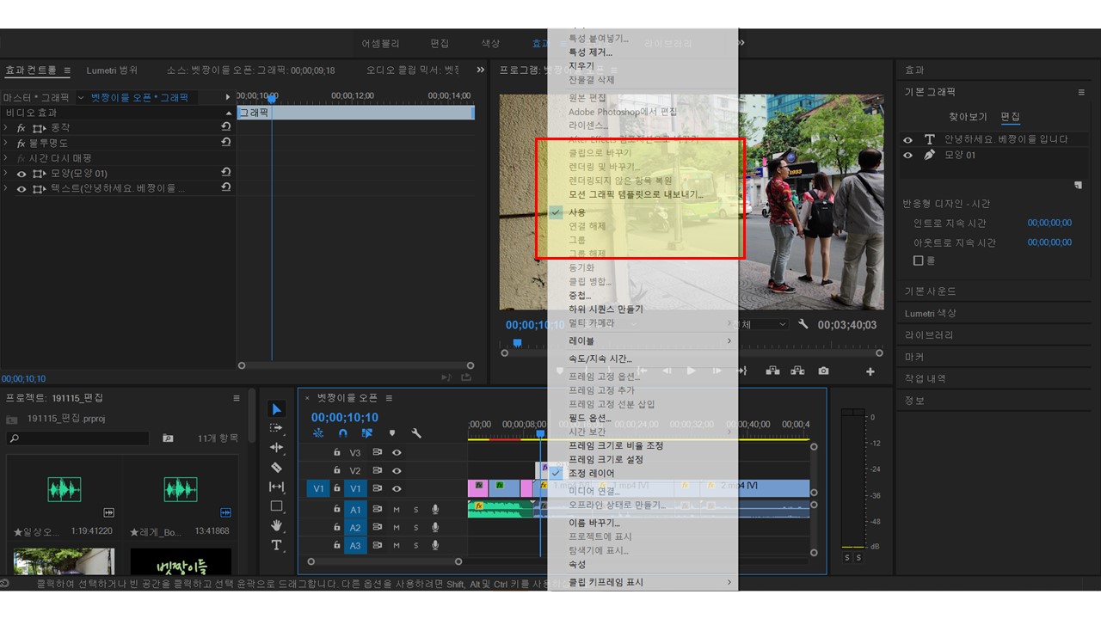Choose 모션 그래픽 템플릿으로 내보내기 menu item
Image resolution: width=1101 pixels, height=619 pixels.
(x=636, y=194)
